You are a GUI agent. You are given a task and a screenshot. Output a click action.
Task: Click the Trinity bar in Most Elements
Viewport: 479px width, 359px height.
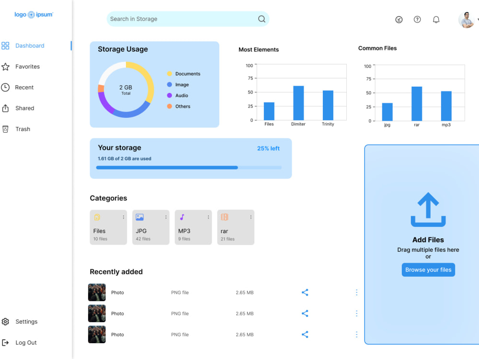[328, 105]
